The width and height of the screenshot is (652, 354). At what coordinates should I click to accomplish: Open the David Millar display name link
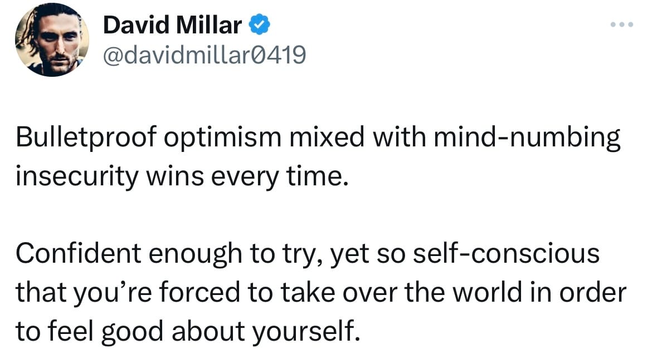(x=172, y=25)
